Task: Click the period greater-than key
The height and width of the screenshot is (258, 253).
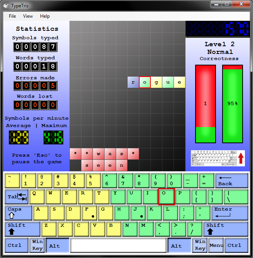Action: pos(179,229)
